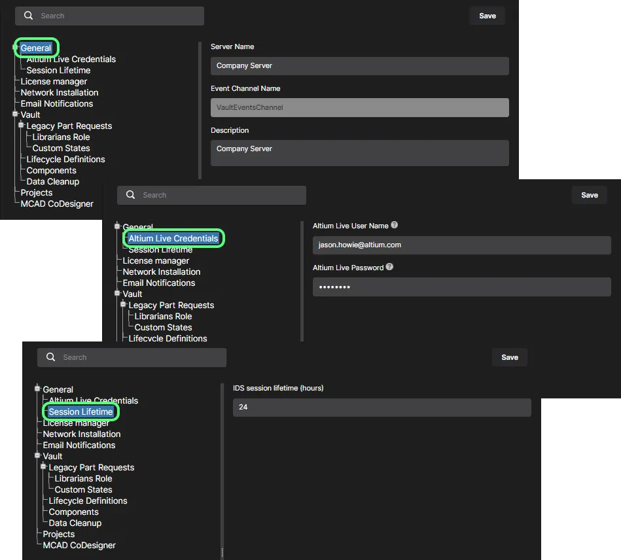Collapse the General node in the Altium Live credentials panel

(117, 226)
